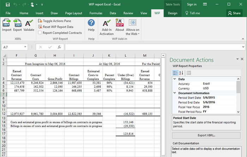The width and height of the screenshot is (247, 157).
Task: Click the Export XBRL... button
Action: tap(206, 135)
